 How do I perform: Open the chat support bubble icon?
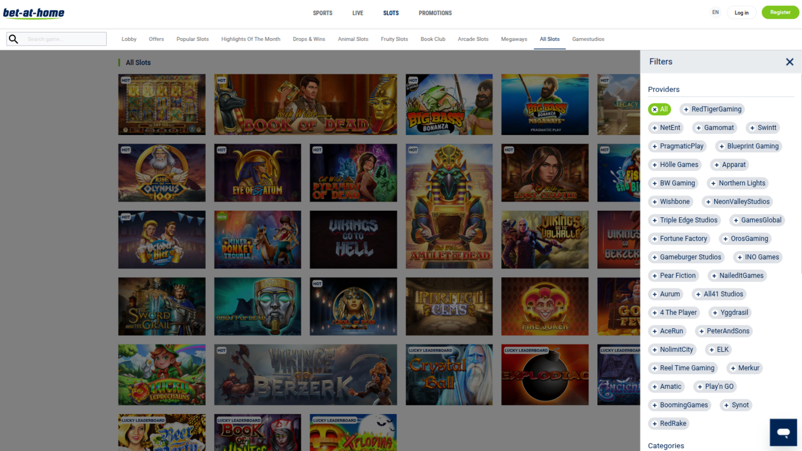(x=783, y=432)
